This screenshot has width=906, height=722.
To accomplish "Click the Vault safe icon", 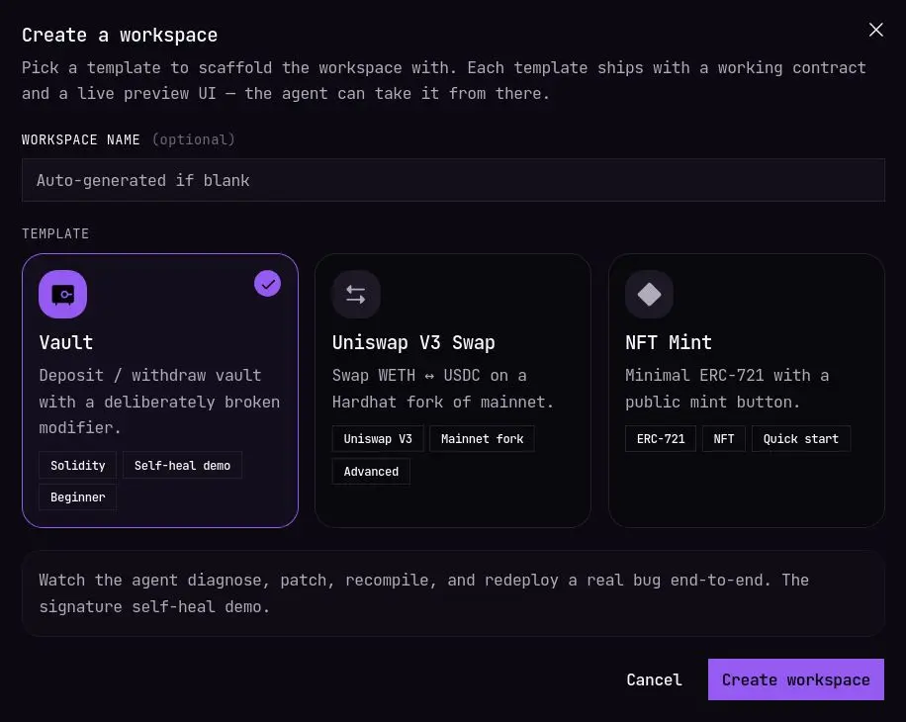I will 63,294.
